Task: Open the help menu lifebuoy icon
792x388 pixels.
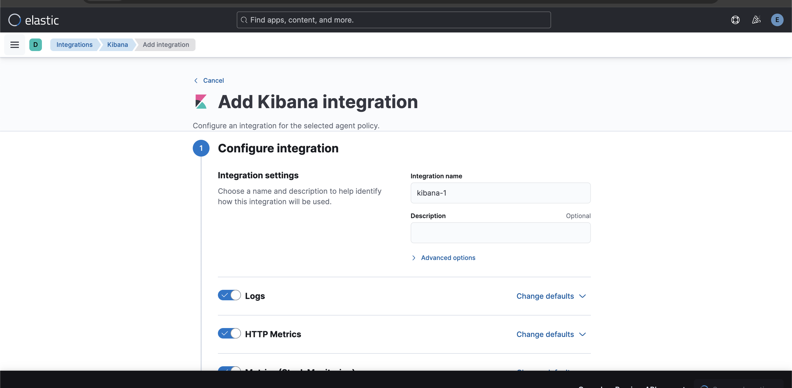Action: 735,20
